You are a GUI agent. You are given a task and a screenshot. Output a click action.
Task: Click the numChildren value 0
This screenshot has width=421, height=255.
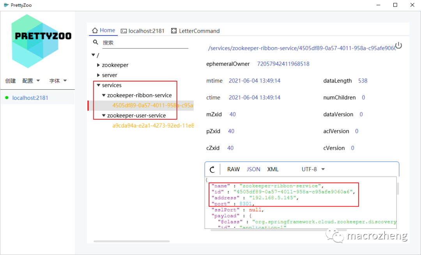pyautogui.click(x=363, y=97)
